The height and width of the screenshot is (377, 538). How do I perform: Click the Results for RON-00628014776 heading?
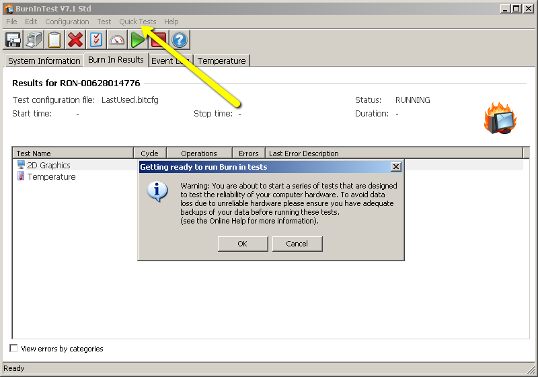(x=76, y=83)
